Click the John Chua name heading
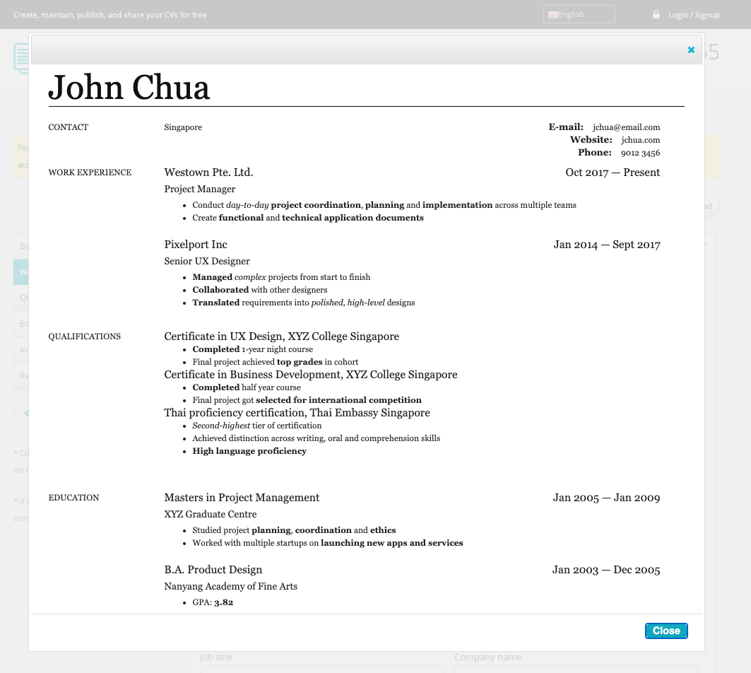The height and width of the screenshot is (673, 751). point(129,88)
